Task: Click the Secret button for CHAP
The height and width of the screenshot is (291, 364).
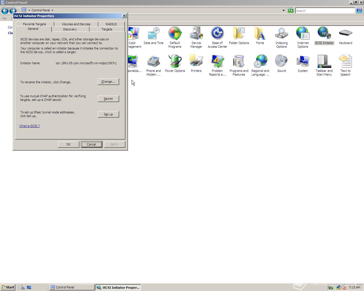Action: (108, 99)
